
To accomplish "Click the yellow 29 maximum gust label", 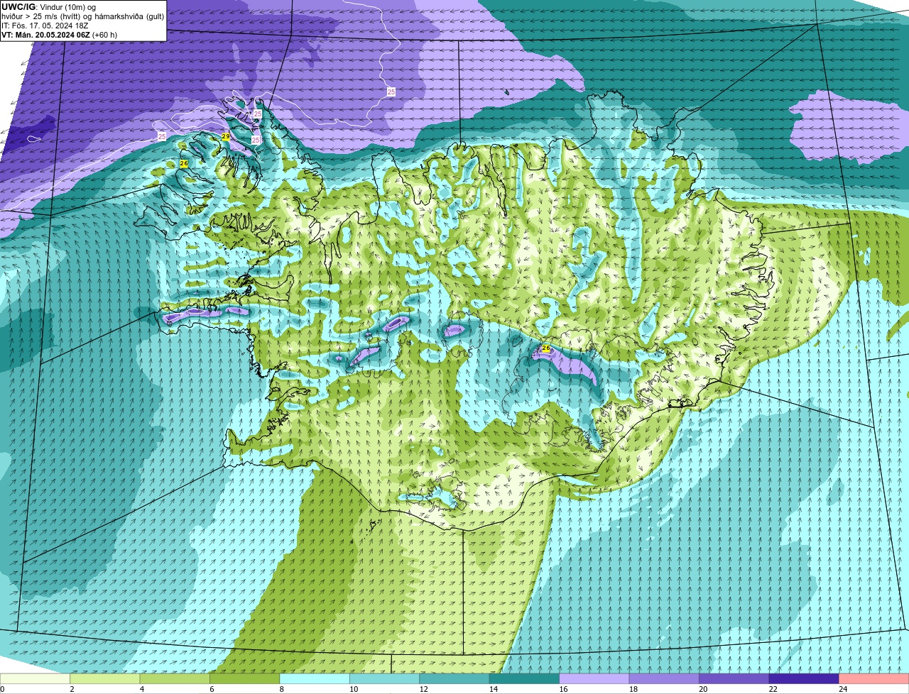I will coord(226,136).
